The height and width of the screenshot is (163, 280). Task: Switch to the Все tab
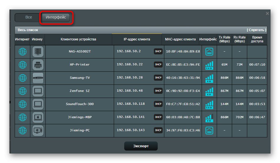[x=29, y=17]
